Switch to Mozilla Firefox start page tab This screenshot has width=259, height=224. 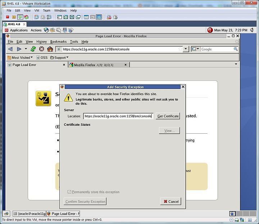coord(99,65)
